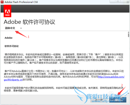Click the 上一步 back button
This screenshot has height=105, width=130.
coord(99,100)
